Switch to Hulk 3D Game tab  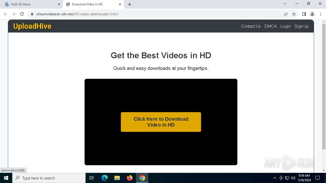(x=32, y=4)
